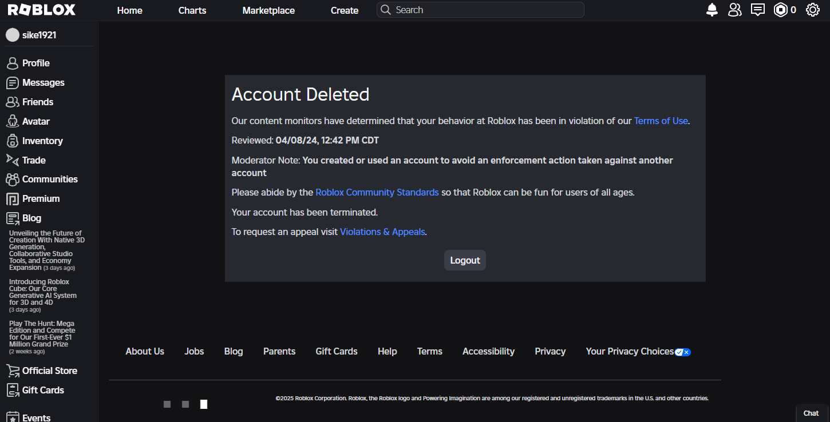Image resolution: width=830 pixels, height=422 pixels.
Task: Open the notification bell icon
Action: pyautogui.click(x=712, y=10)
